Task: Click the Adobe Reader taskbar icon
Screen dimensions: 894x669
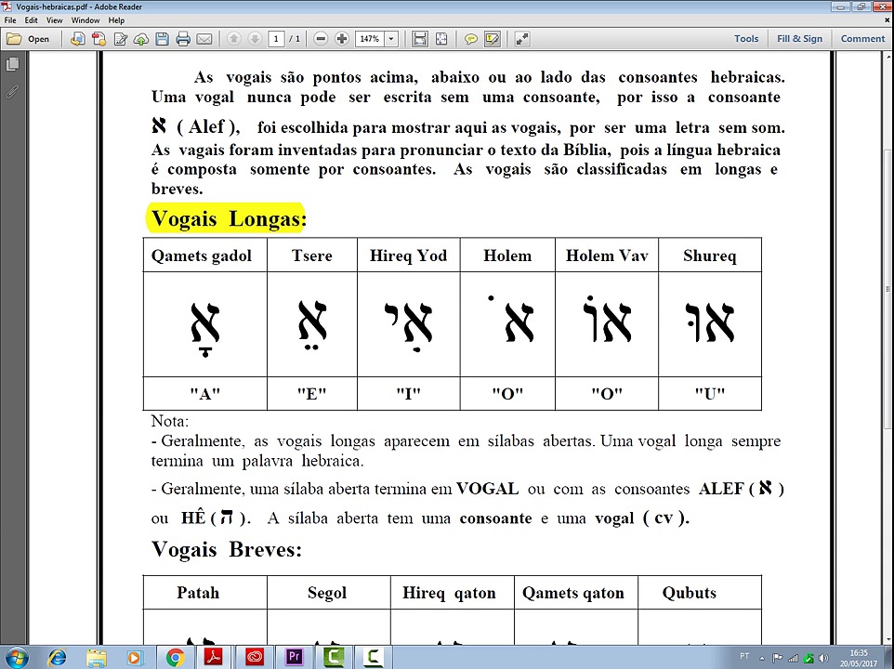Action: pyautogui.click(x=214, y=658)
